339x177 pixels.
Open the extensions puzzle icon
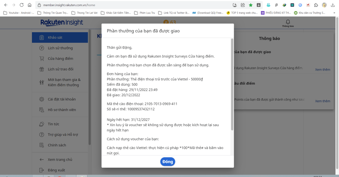click(x=316, y=5)
